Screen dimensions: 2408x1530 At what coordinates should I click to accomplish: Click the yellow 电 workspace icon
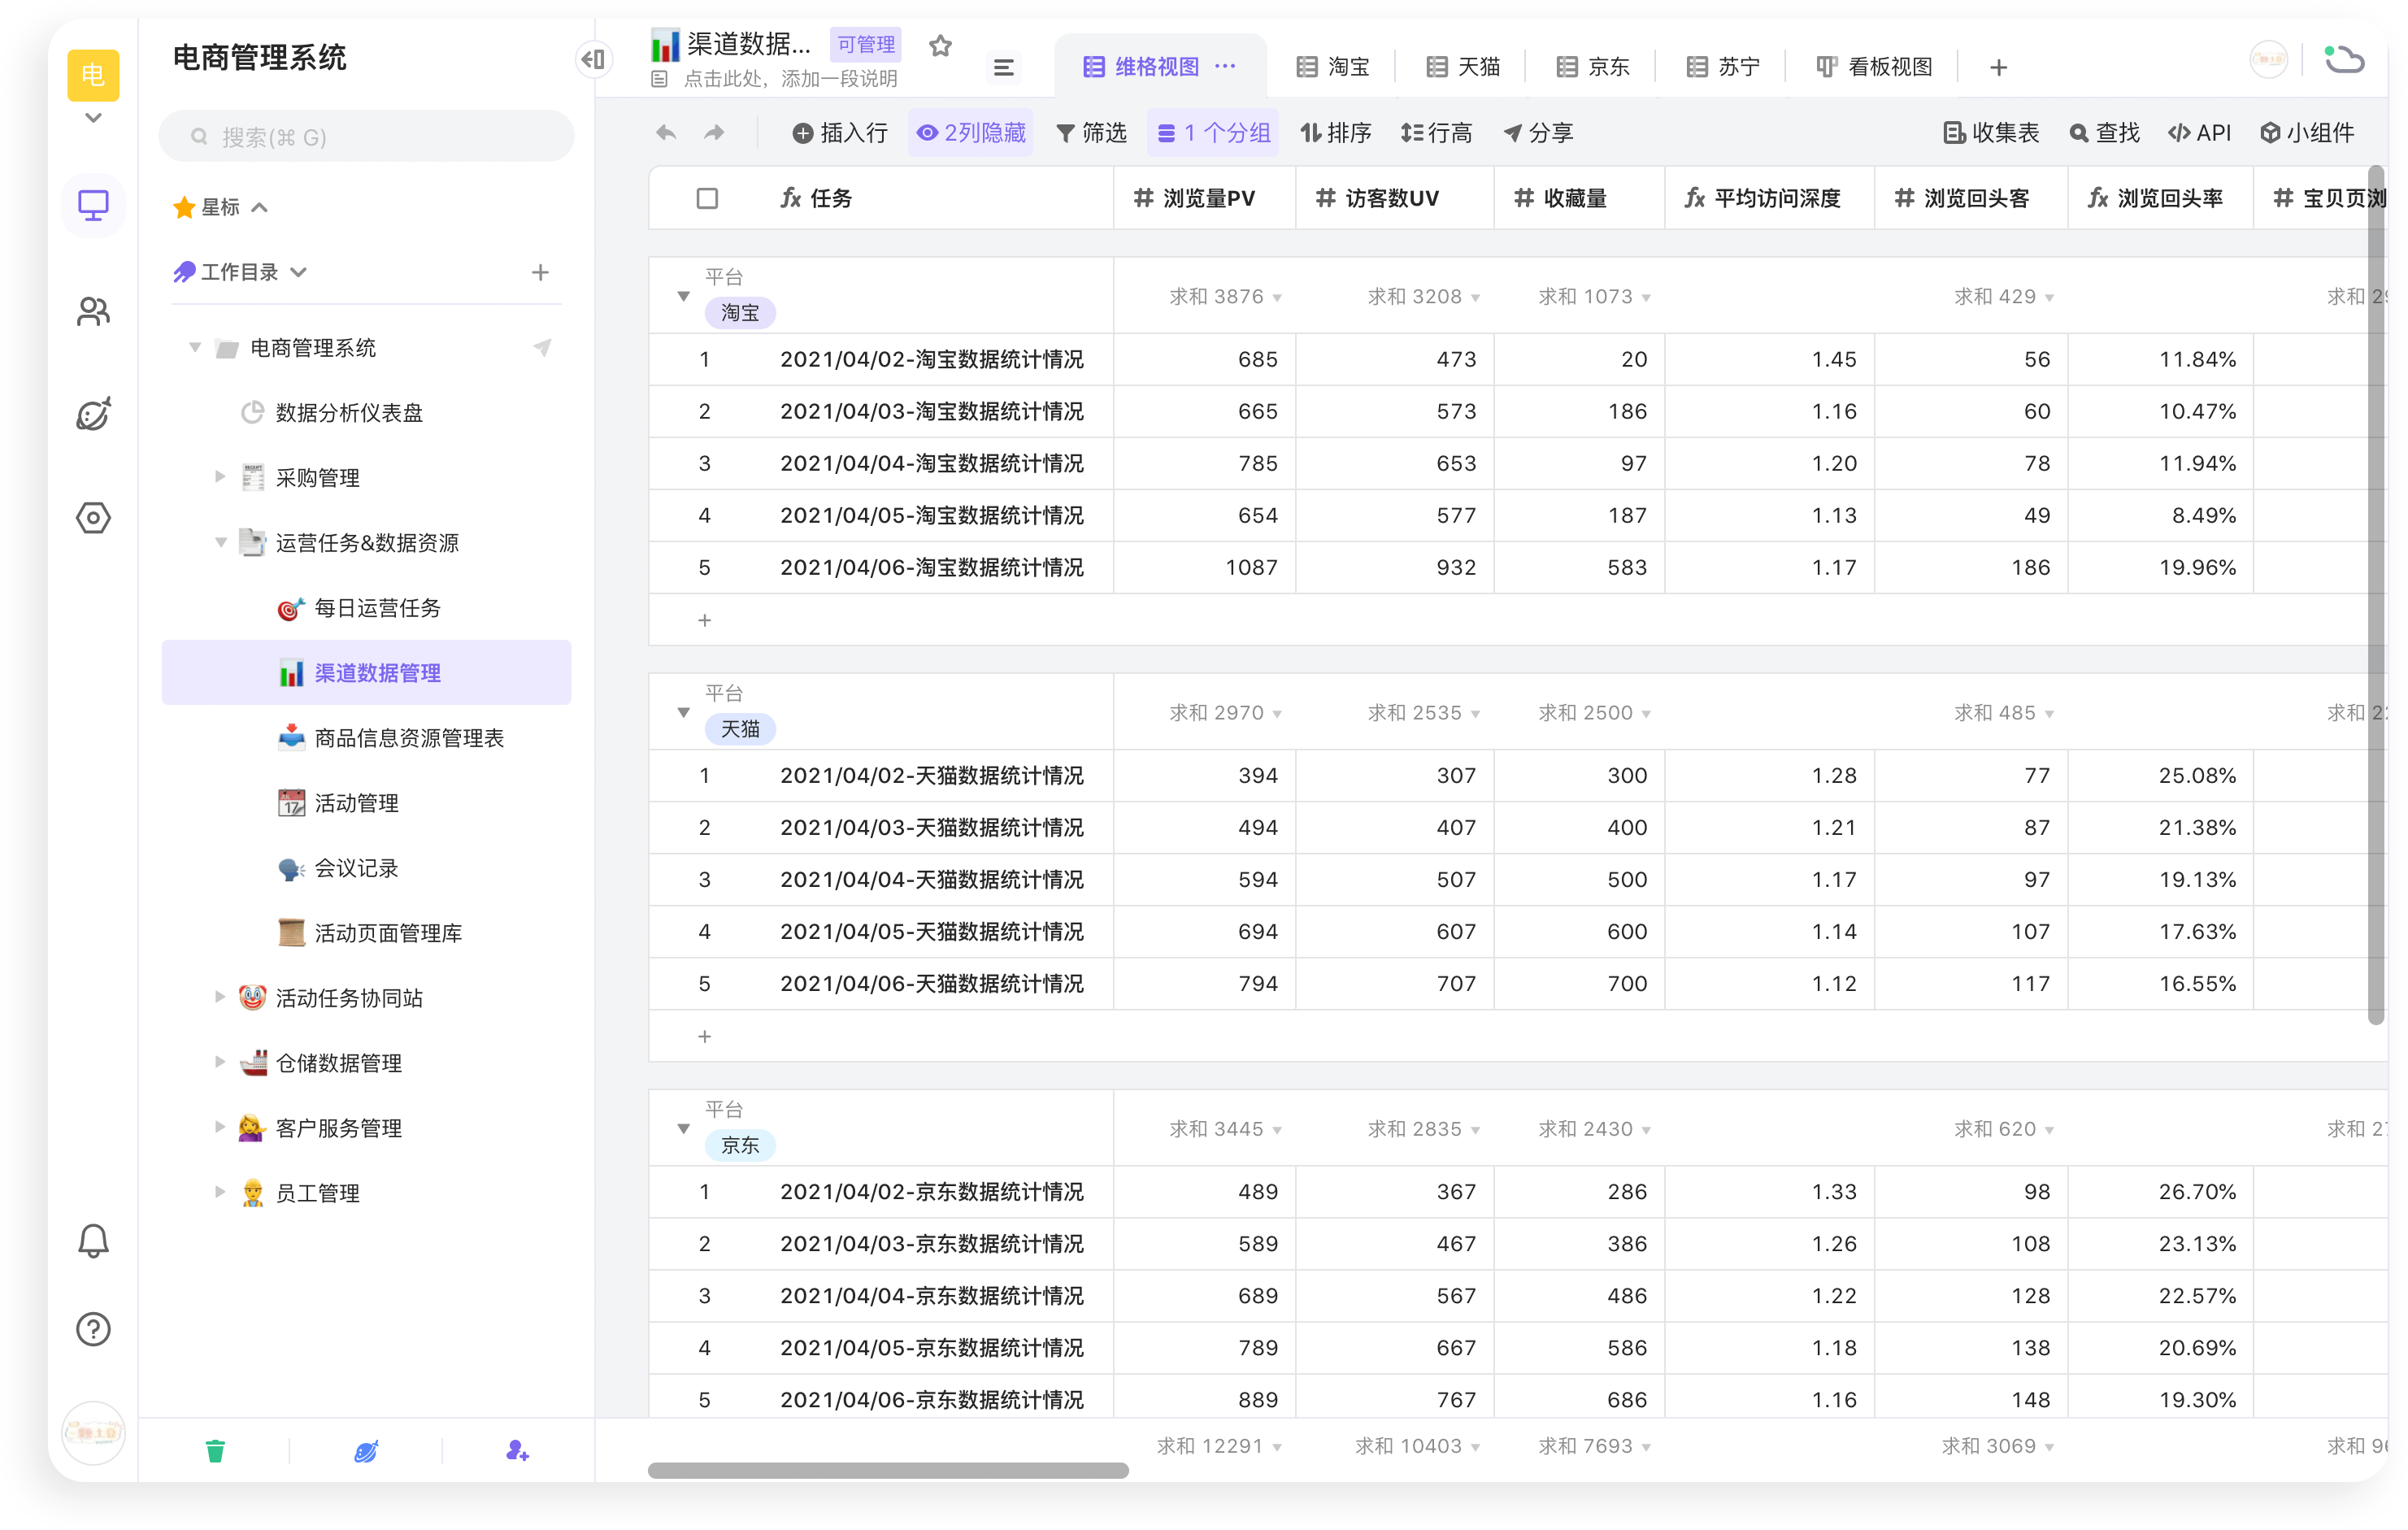93,75
